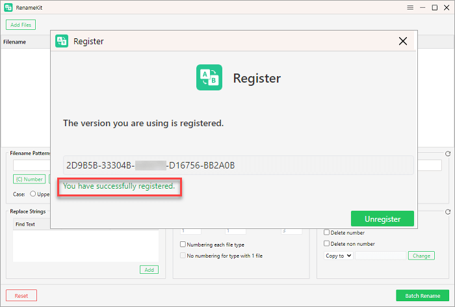Enable Numbering each file type checkbox
Viewport: 455px width, 307px height.
[183, 245]
